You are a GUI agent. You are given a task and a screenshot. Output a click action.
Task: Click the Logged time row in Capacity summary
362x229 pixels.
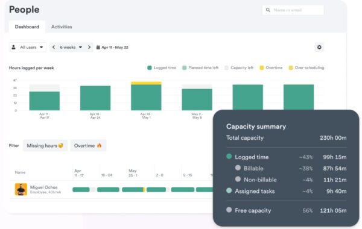286,157
